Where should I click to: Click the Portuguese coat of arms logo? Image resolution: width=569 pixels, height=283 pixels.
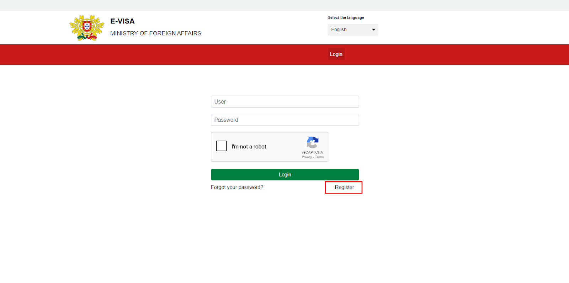87,28
